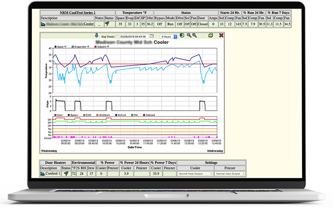The width and height of the screenshot is (333, 207).
Task: Click trend graph icon beside Cooler description
Action: [43, 24]
